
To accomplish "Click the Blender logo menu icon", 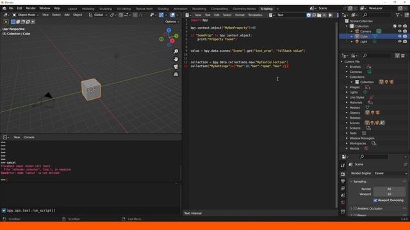I will (4, 8).
